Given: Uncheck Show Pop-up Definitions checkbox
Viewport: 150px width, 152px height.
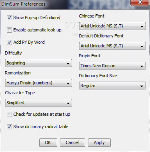Looking at the screenshot, I should [9, 18].
